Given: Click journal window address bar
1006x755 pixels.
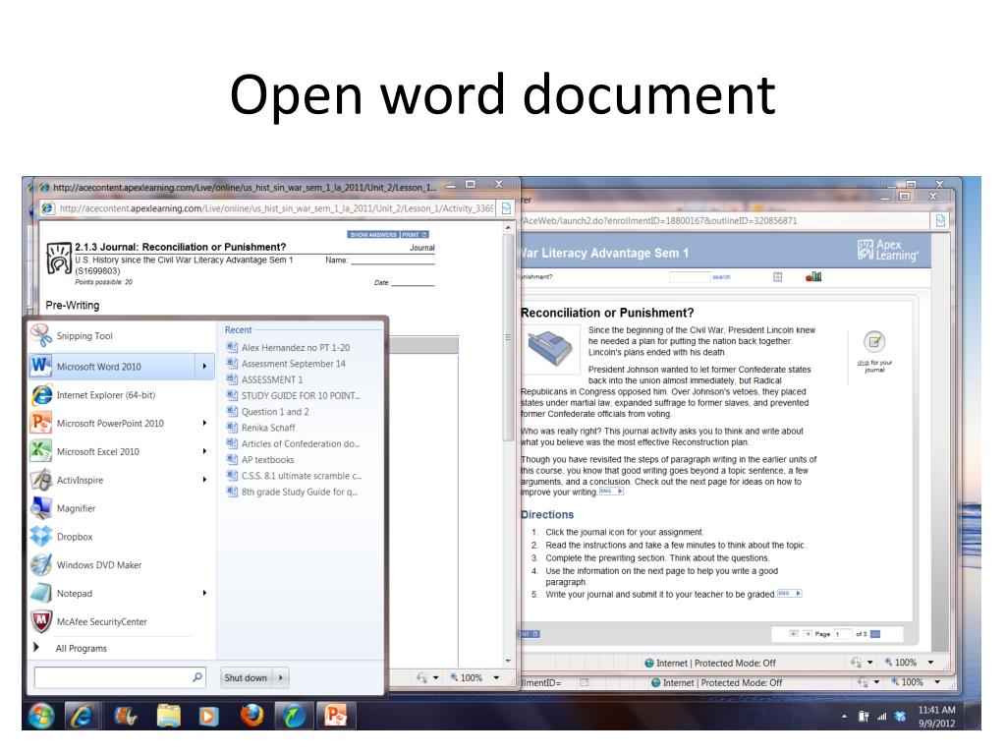Looking at the screenshot, I should coord(276,208).
